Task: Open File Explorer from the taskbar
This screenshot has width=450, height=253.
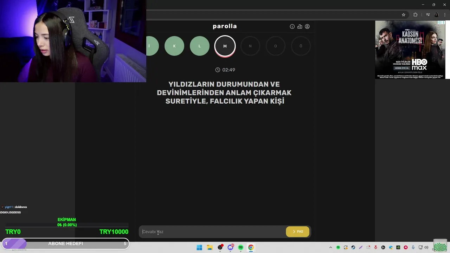Action: (210, 247)
